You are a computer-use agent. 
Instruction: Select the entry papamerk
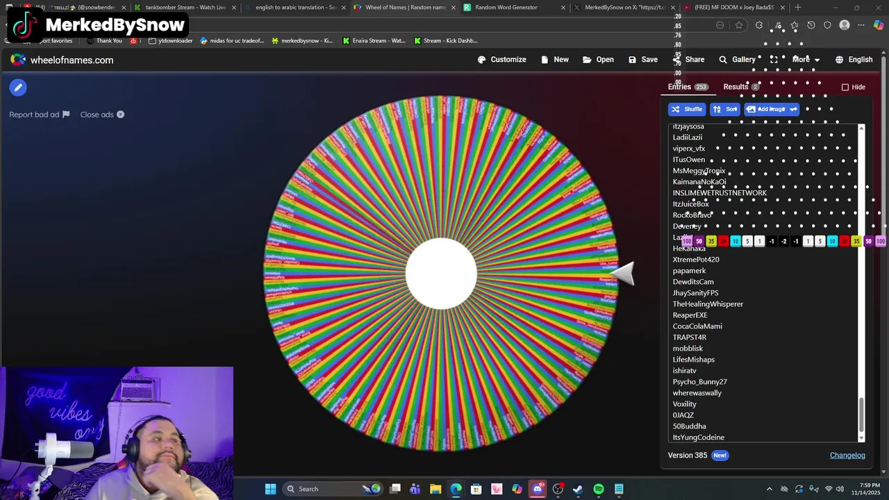pyautogui.click(x=689, y=271)
